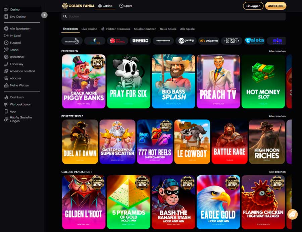Open Le Cowboy game
The height and width of the screenshot is (232, 302).
(192, 142)
